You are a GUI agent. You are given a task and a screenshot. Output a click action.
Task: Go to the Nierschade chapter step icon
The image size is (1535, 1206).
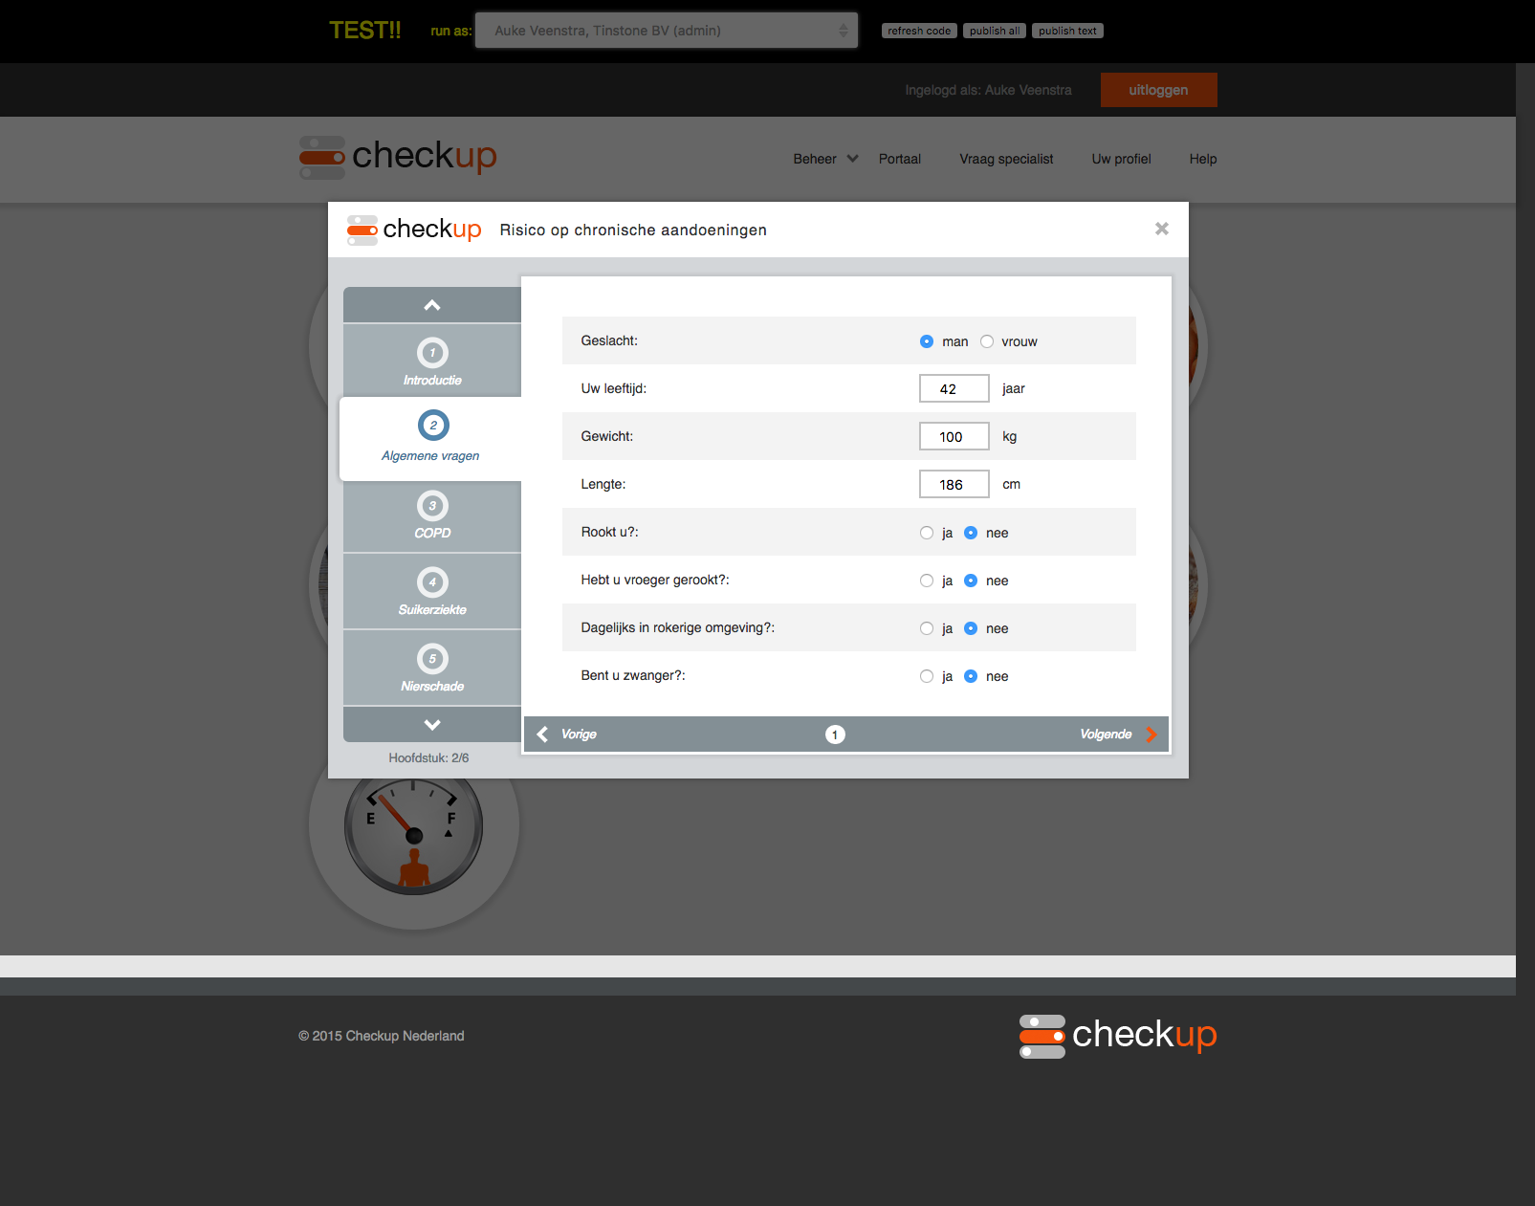432,659
